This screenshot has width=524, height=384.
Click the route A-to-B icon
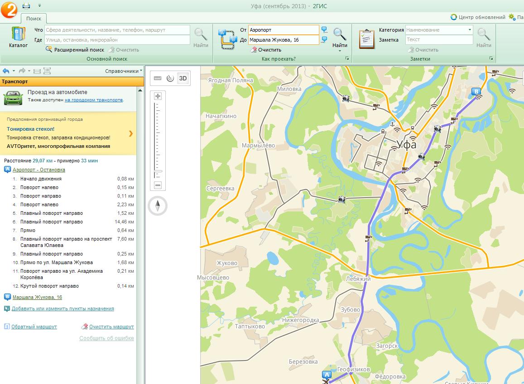pos(227,39)
